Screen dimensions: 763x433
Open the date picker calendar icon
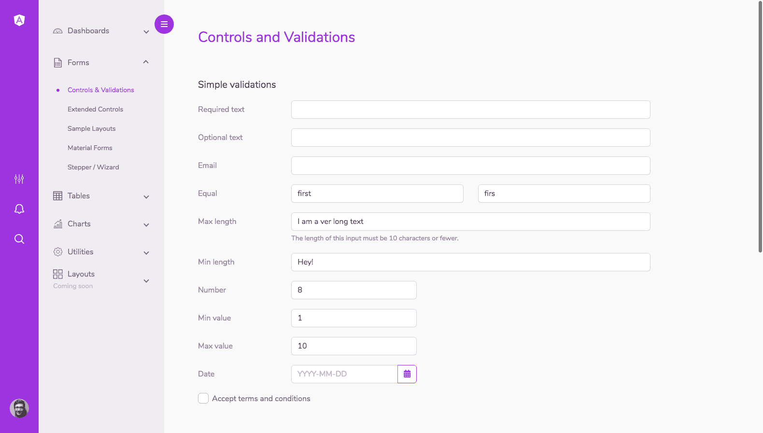pyautogui.click(x=407, y=374)
